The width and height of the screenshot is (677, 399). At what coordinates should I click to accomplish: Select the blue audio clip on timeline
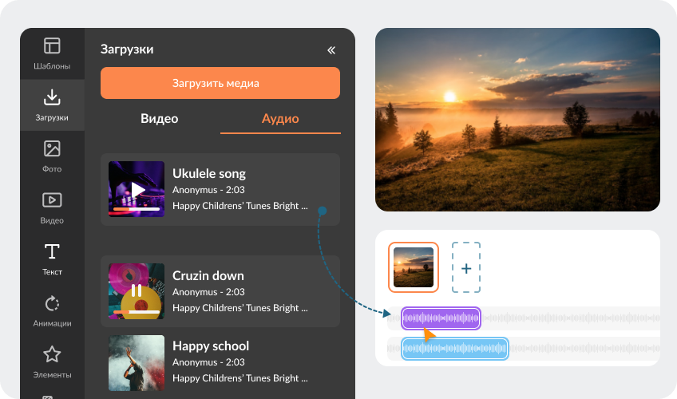pyautogui.click(x=454, y=349)
